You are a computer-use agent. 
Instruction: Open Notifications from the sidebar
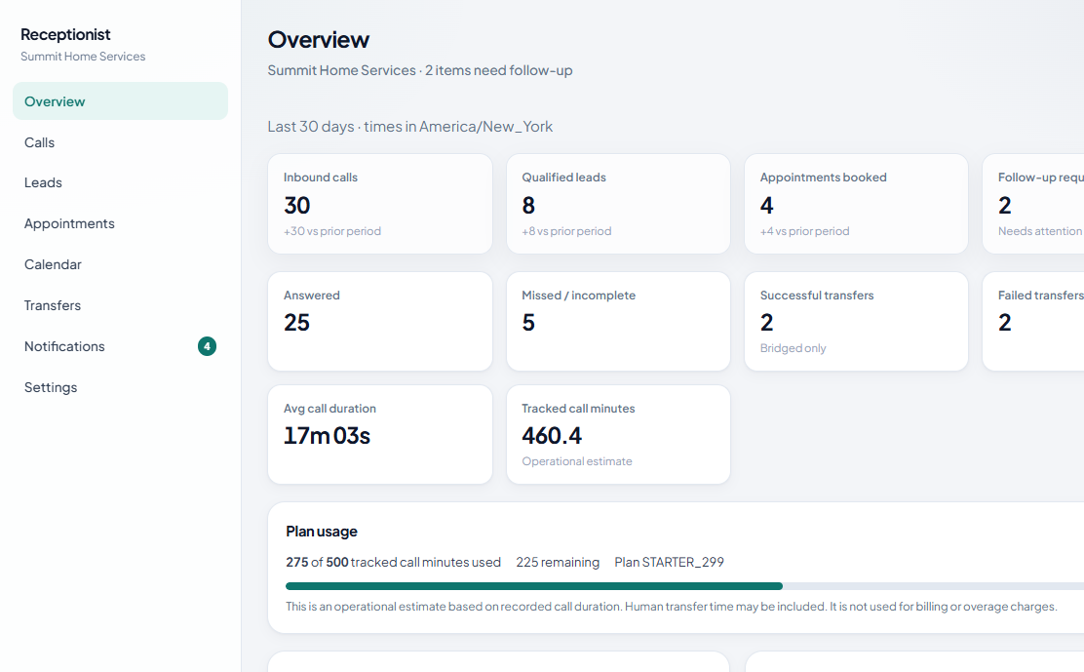point(120,345)
